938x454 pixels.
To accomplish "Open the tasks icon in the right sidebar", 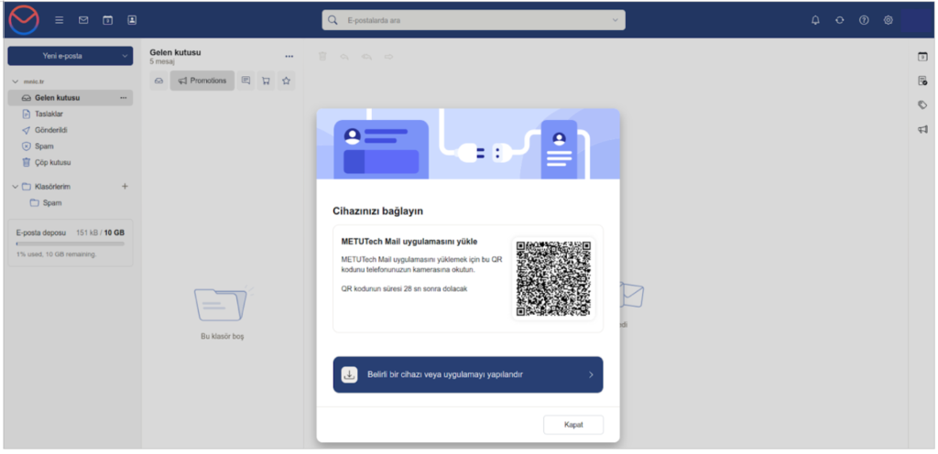I will point(922,81).
